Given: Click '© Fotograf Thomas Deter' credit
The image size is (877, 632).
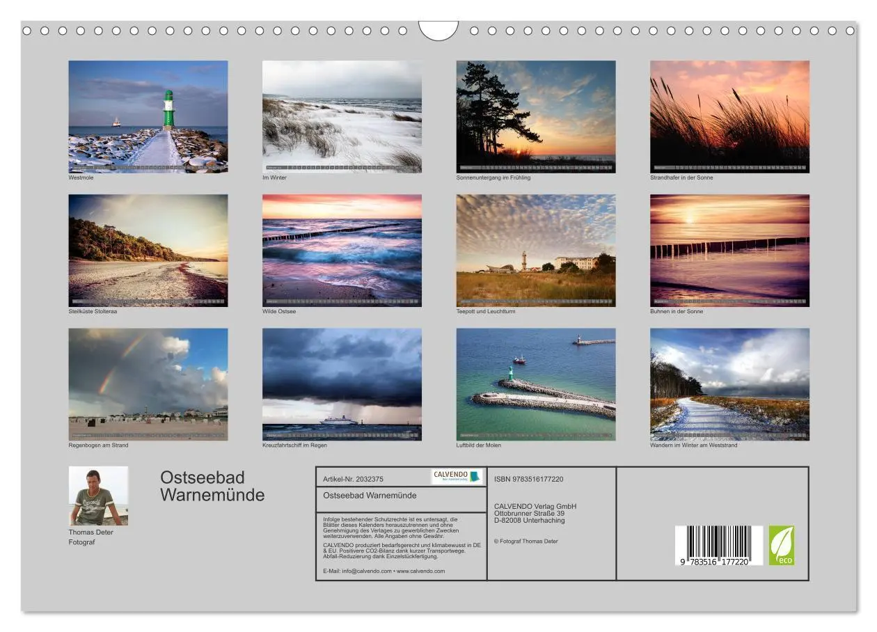Looking at the screenshot, I should click(x=526, y=541).
